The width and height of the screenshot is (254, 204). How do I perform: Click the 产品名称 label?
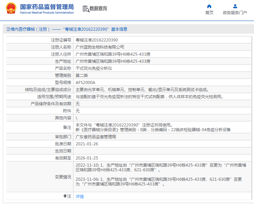63,68
